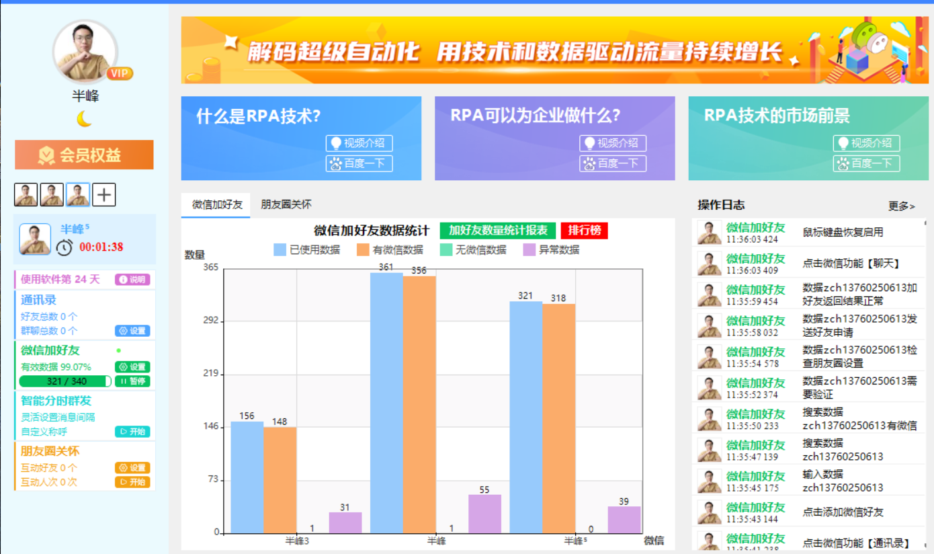This screenshot has height=554, width=934.
Task: Switch to the 微信加好友 chart tab
Action: [217, 205]
